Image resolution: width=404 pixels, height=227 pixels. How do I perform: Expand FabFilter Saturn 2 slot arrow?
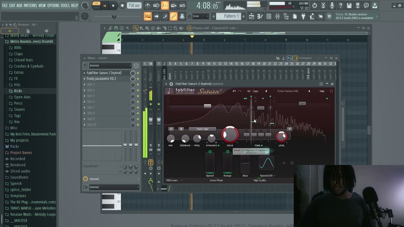pyautogui.click(x=84, y=73)
